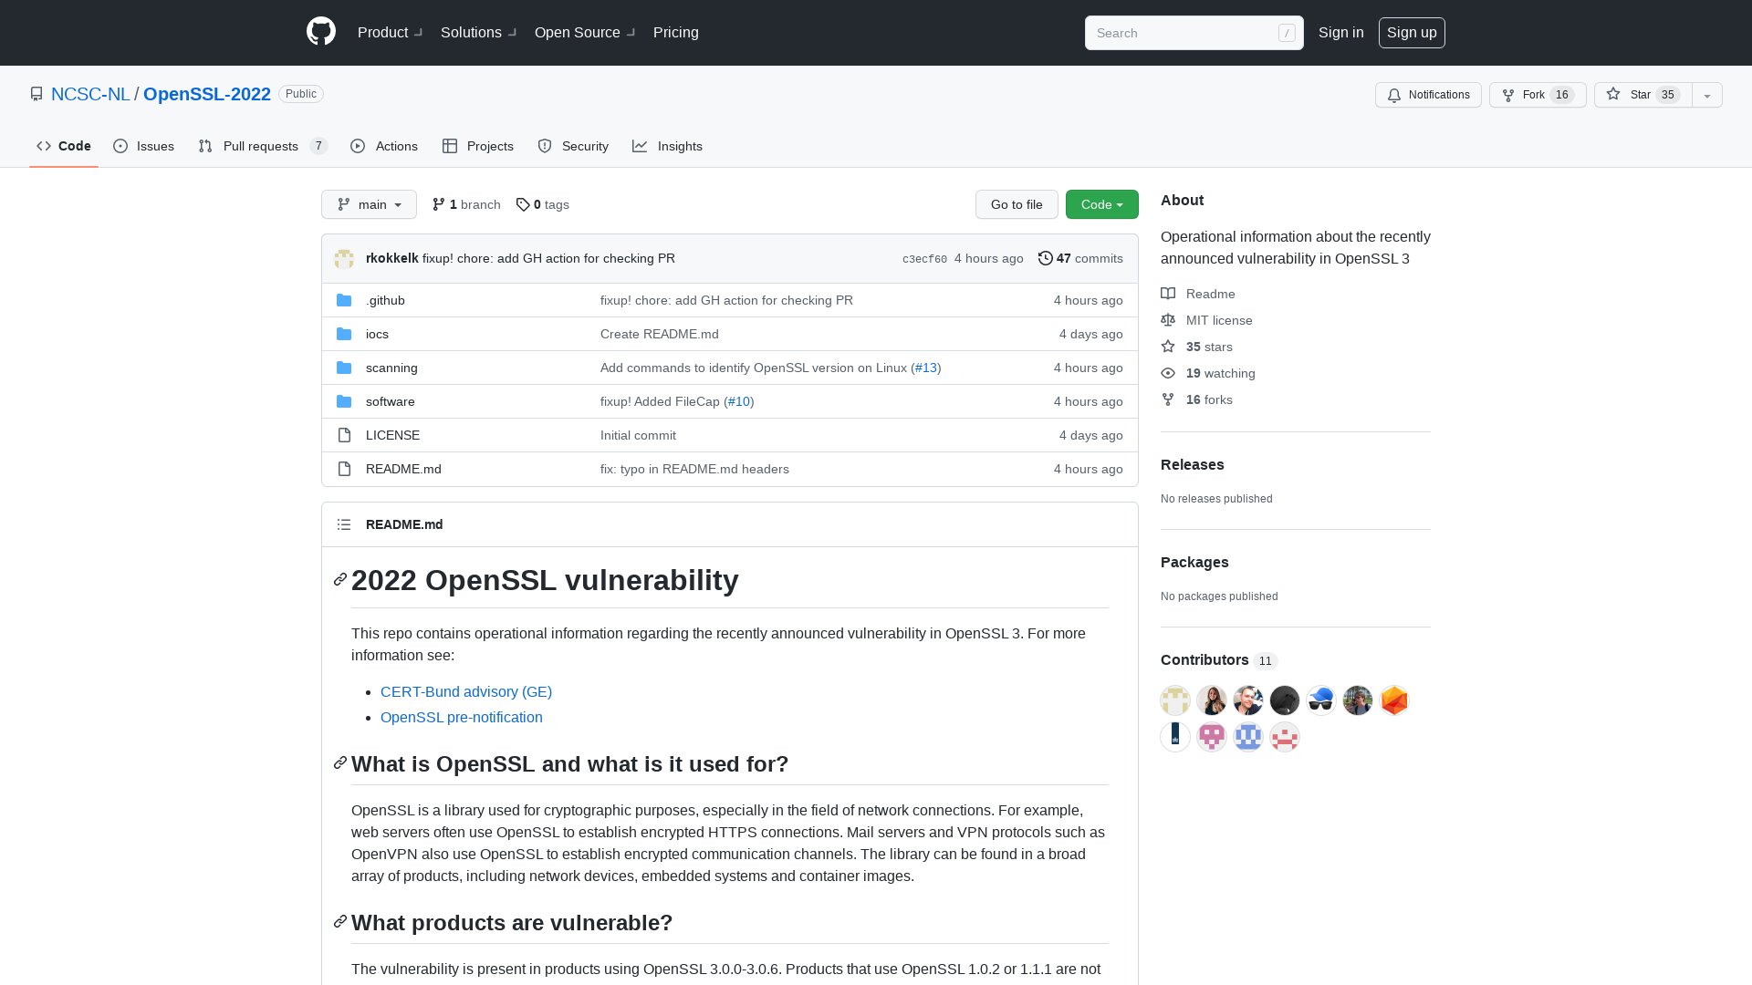The image size is (1752, 985).
Task: Open the Open Source menu
Action: [x=583, y=32]
